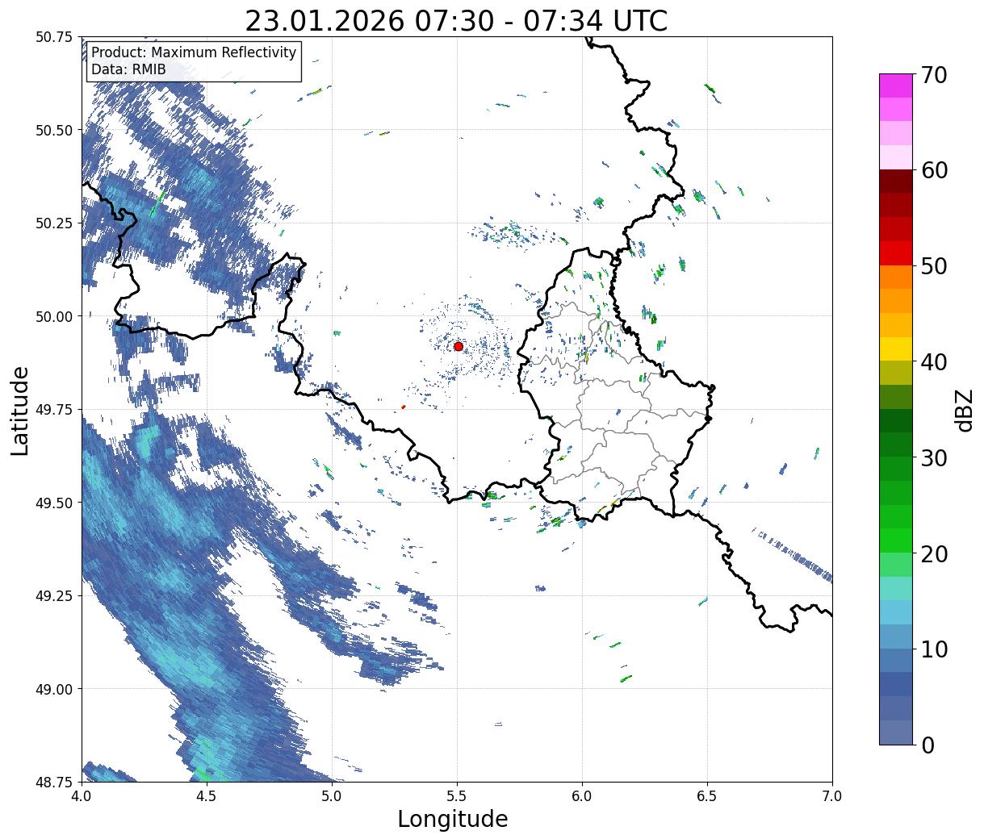984x839 pixels.
Task: Click the 'Latitude' axis label
Action: tap(20, 410)
